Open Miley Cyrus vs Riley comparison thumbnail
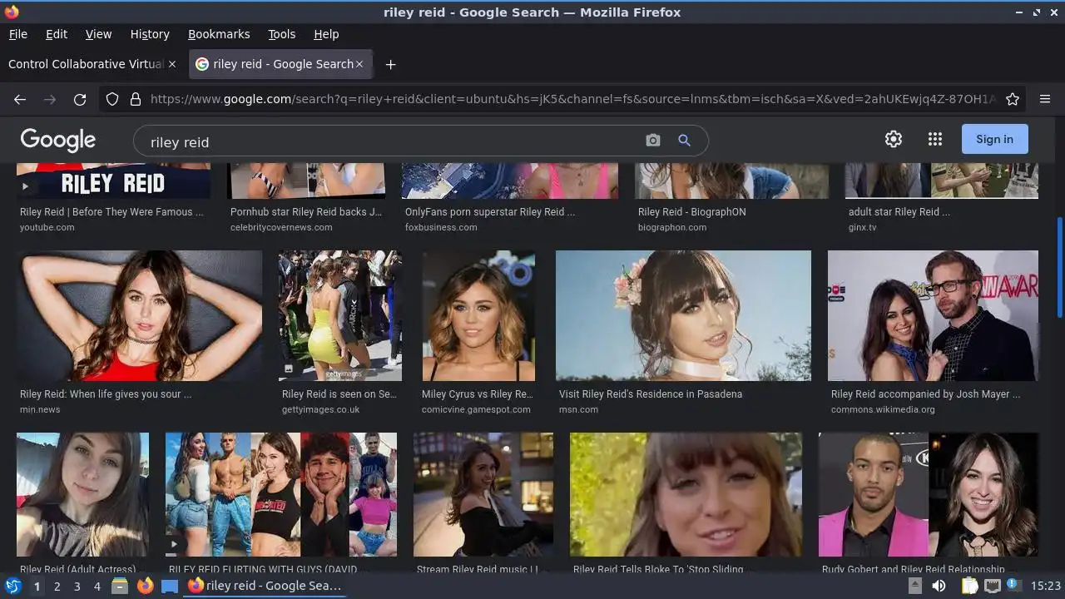 click(x=478, y=315)
